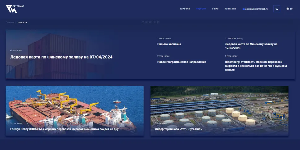Click the phone call icon button
This screenshot has width=300, height=150.
[276, 9]
